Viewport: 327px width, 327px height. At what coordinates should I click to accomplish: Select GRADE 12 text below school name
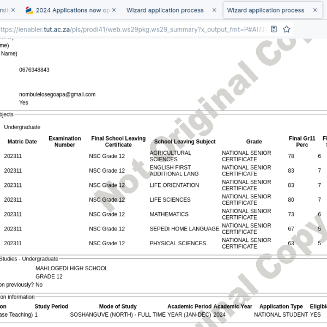coord(49,276)
